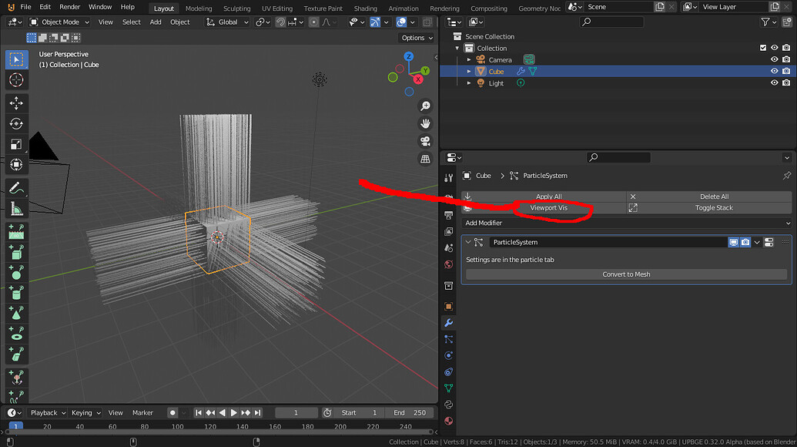Open the Tool properties tab
This screenshot has height=447, width=797.
pos(448,178)
